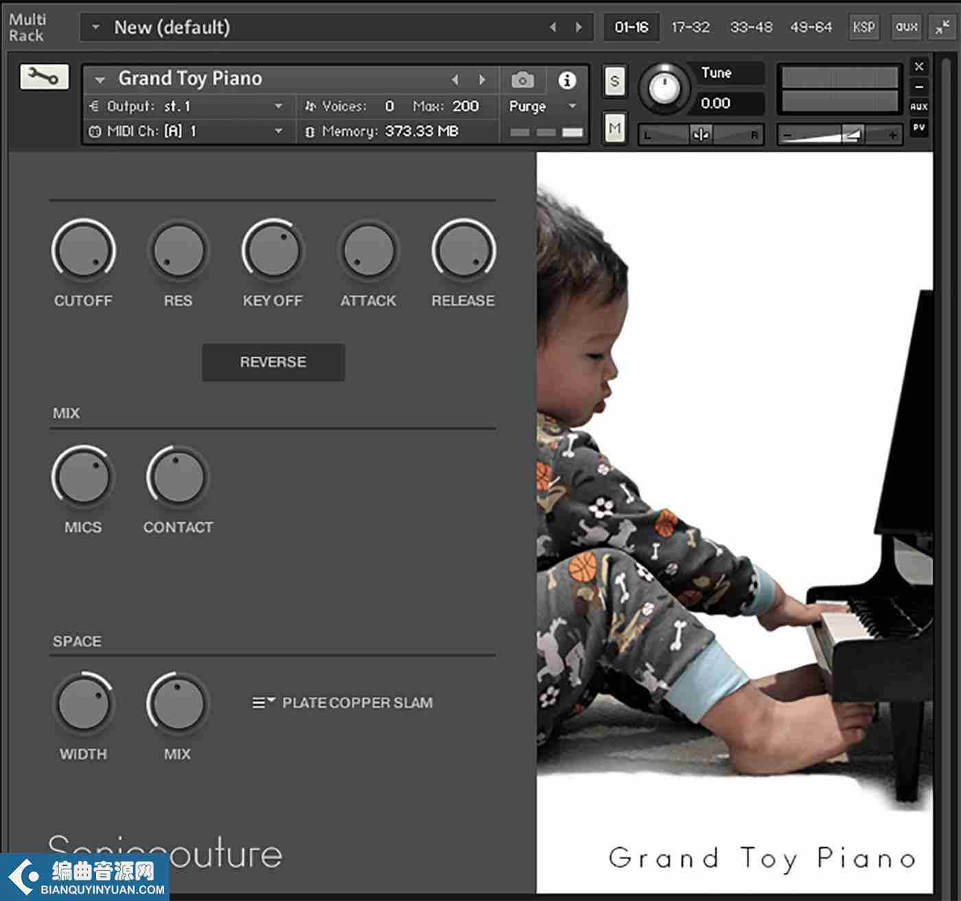The height and width of the screenshot is (901, 961).
Task: Go to previous multi rack preset
Action: [553, 27]
